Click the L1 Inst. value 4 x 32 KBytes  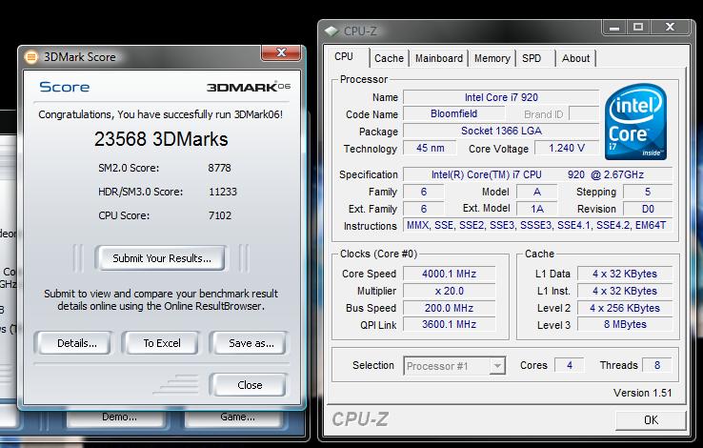click(625, 291)
